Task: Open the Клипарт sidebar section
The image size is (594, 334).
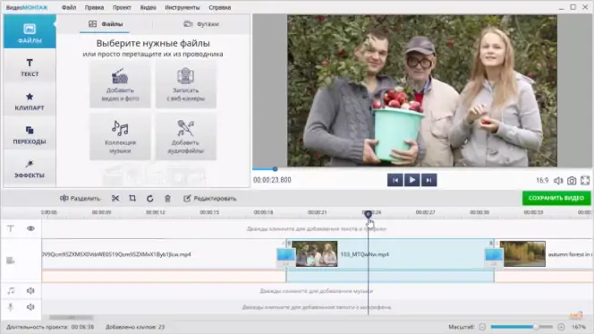Action: (x=30, y=101)
